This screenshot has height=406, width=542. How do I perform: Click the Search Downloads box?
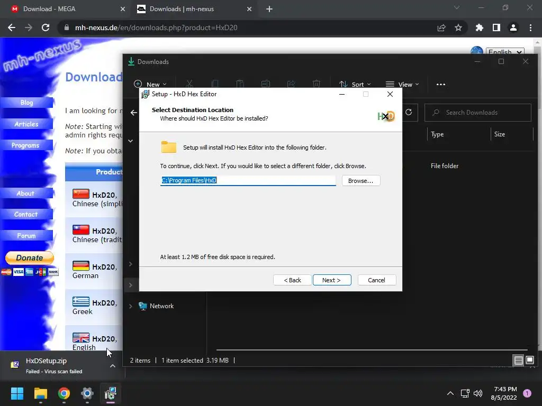(x=478, y=113)
